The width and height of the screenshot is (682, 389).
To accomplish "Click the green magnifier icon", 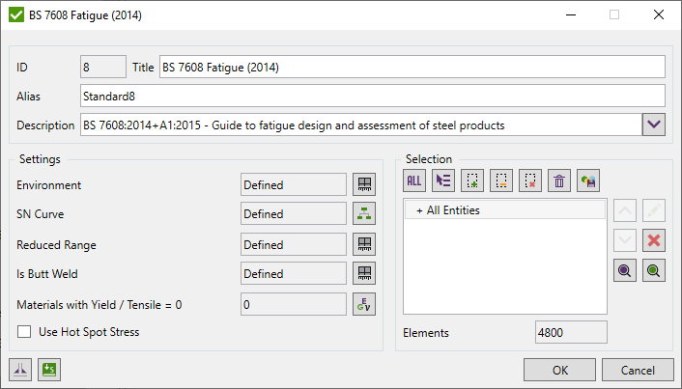I will click(x=655, y=272).
